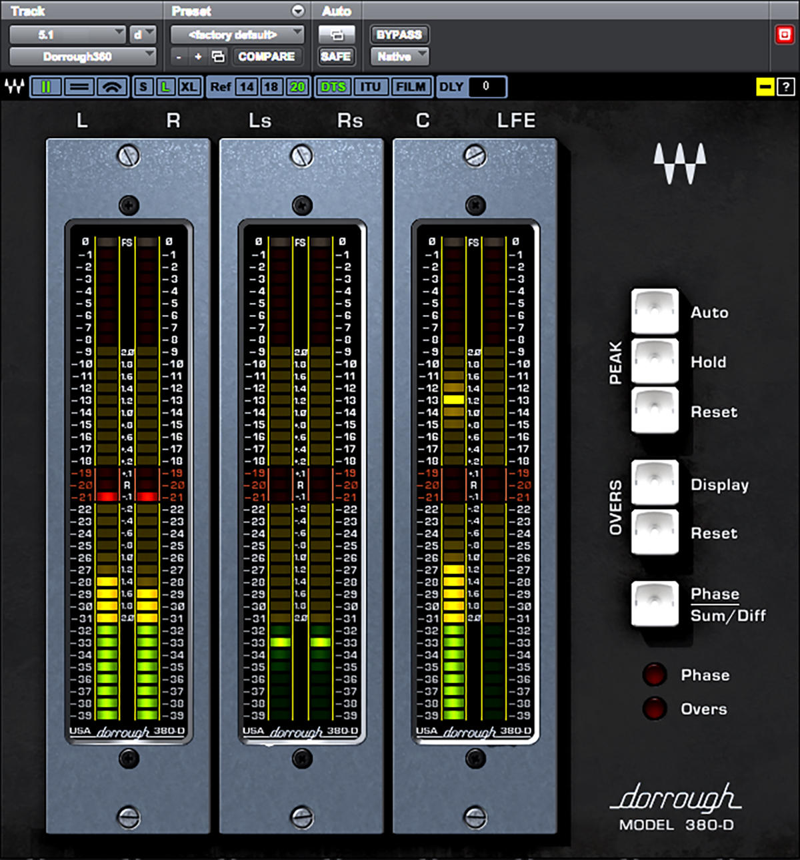The image size is (800, 860).
Task: Click the BYPASS button
Action: pyautogui.click(x=399, y=34)
